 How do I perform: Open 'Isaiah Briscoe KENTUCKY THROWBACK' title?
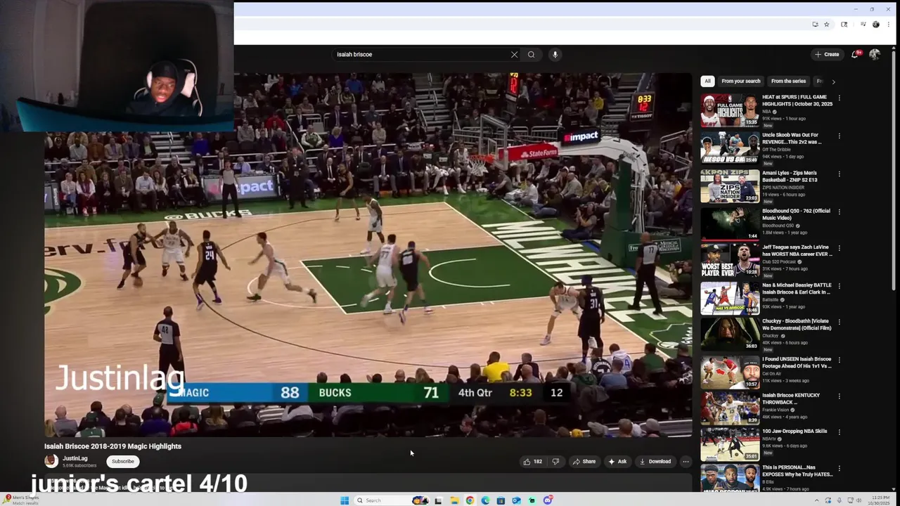pos(791,398)
